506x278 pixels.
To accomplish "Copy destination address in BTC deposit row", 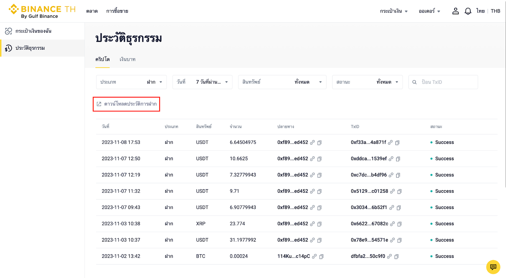I will pos(321,256).
